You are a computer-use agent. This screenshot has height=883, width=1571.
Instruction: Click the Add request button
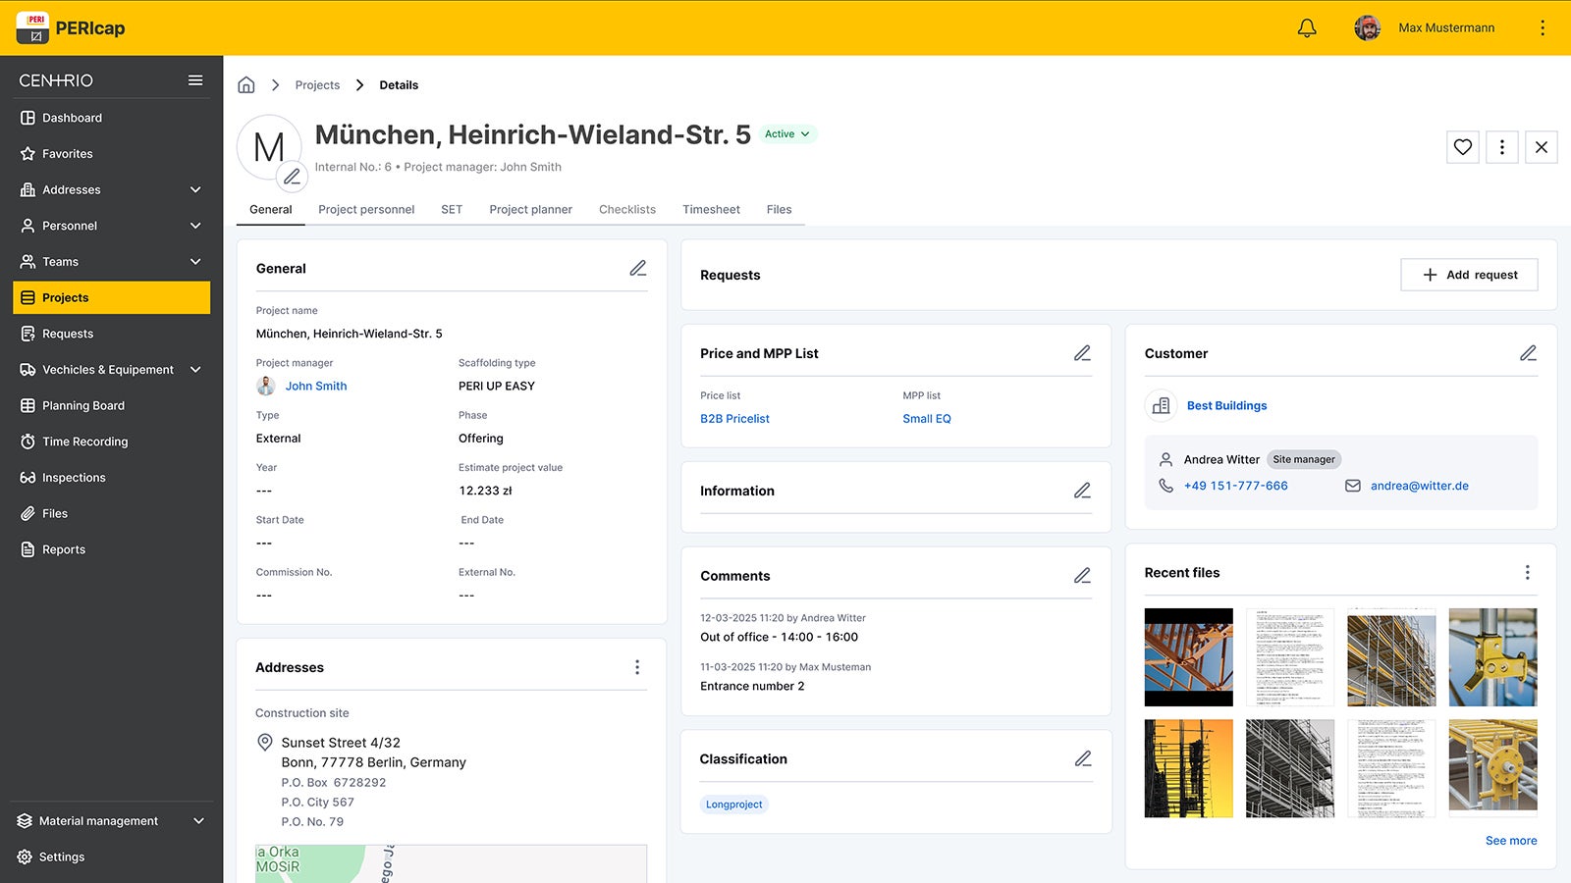(x=1469, y=275)
